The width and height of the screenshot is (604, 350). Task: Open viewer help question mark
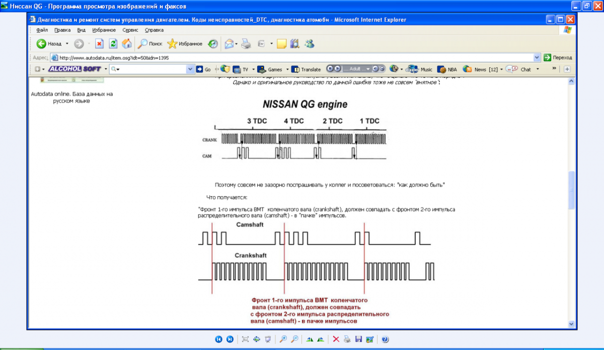coord(386,339)
